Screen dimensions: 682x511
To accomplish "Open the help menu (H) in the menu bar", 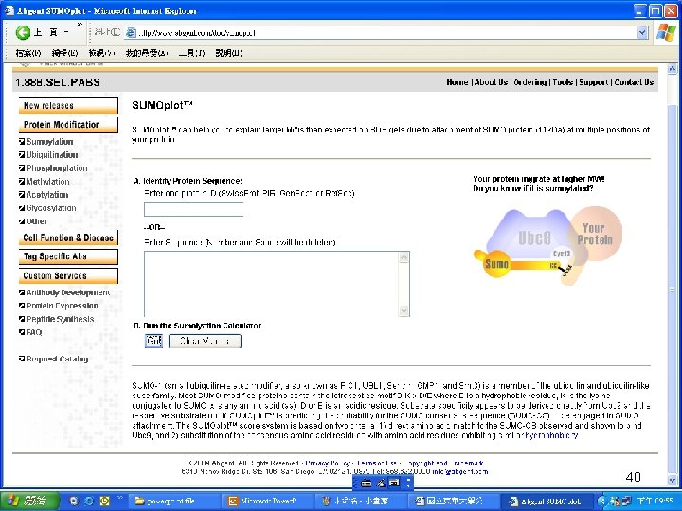I will [x=229, y=53].
